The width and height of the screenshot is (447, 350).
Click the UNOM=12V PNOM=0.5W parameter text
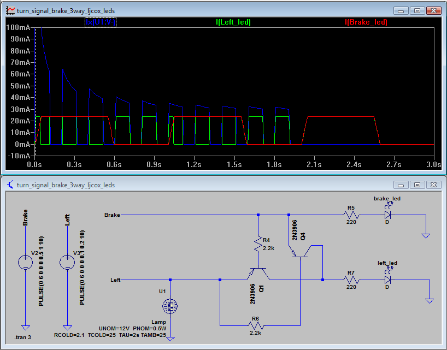pos(132,328)
